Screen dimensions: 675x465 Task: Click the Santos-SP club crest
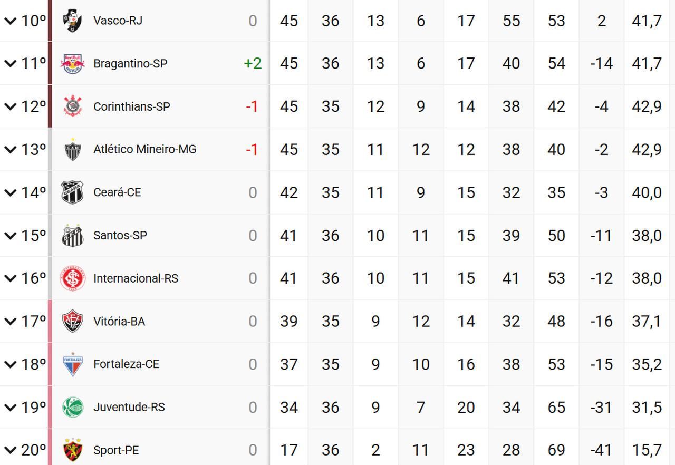coord(72,236)
